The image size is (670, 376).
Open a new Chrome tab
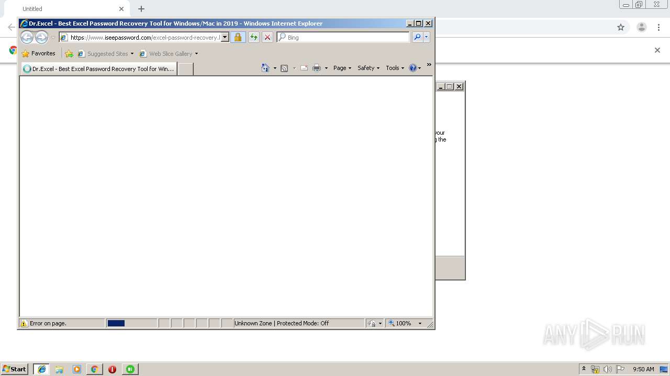tap(141, 9)
